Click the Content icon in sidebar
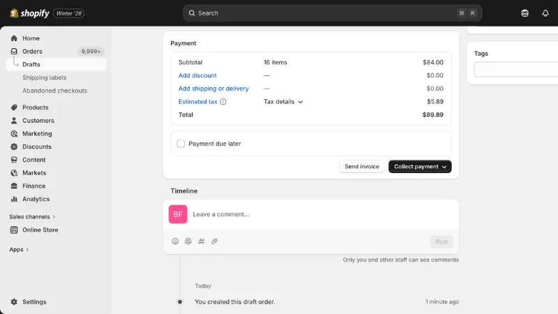Screen dimensions: 558x314 (x=14, y=160)
